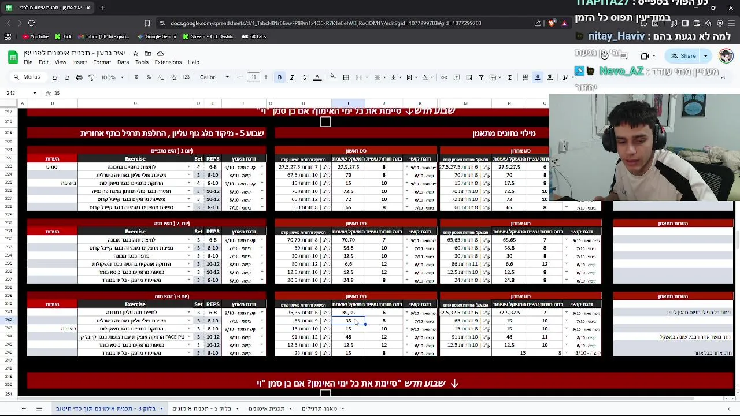Open the Extensions menu

(x=168, y=62)
